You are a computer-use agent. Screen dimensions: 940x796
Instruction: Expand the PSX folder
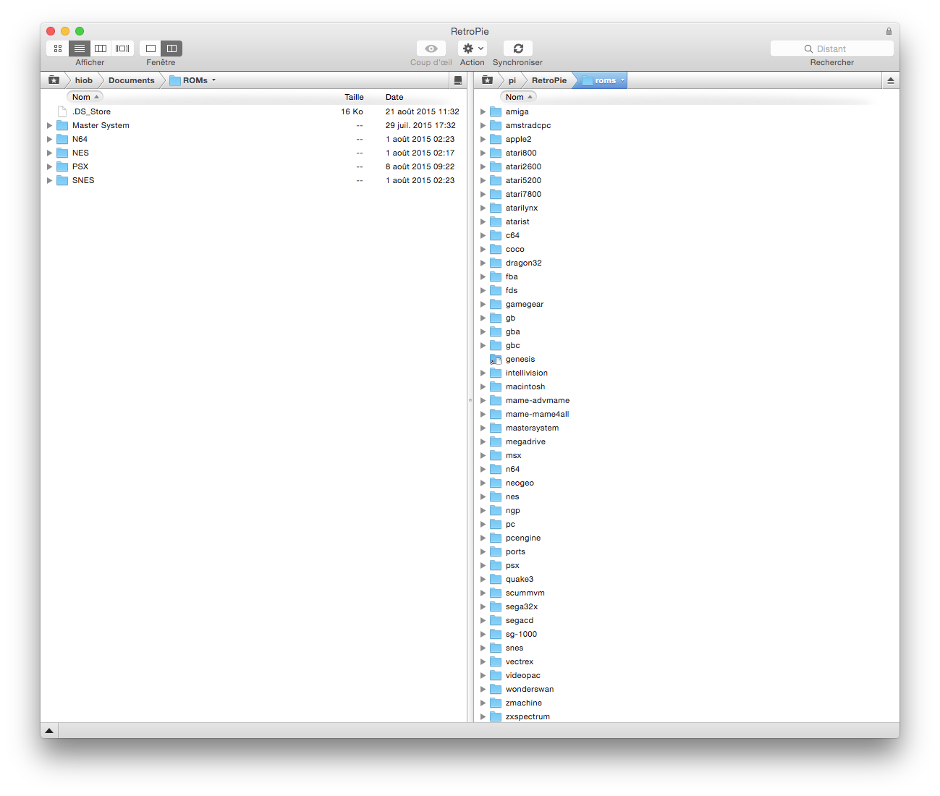tap(49, 166)
